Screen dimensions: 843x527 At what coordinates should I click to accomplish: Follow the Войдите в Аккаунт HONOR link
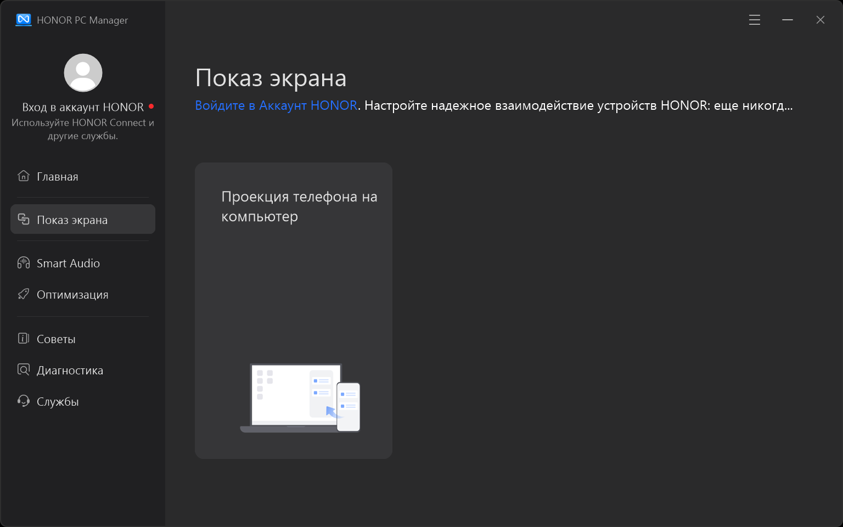(x=276, y=105)
